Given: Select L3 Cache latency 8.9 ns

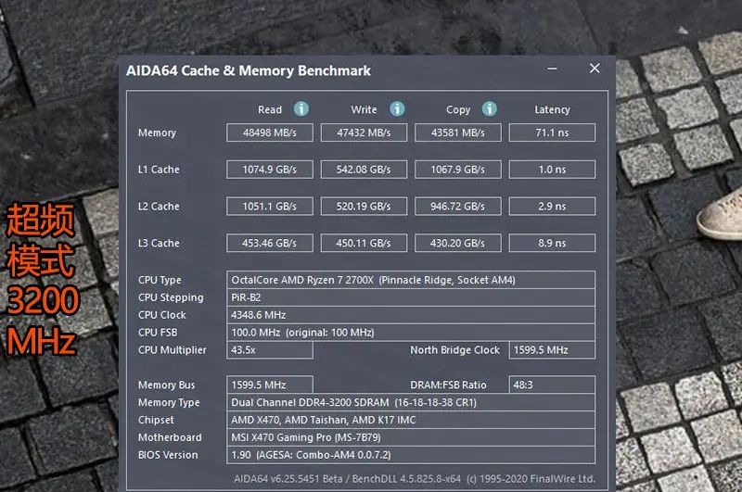Looking at the screenshot, I should tap(552, 244).
